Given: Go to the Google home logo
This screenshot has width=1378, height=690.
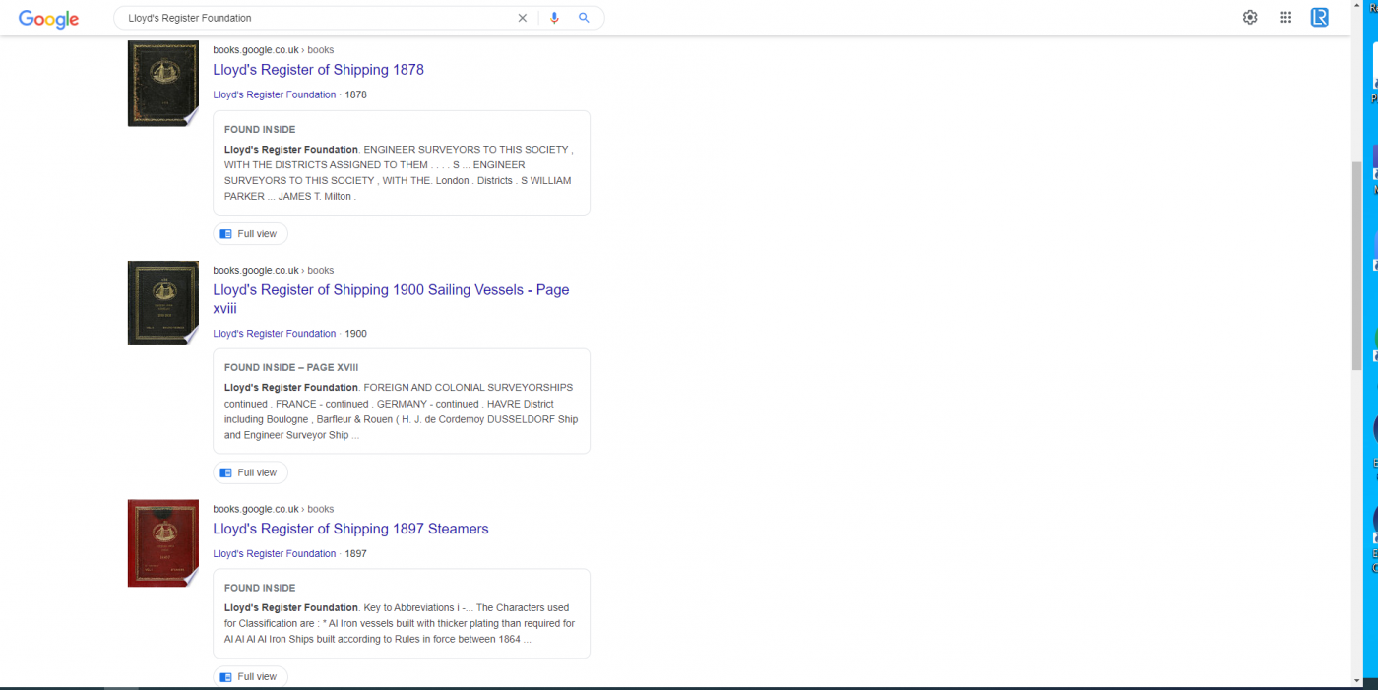Looking at the screenshot, I should (x=48, y=18).
